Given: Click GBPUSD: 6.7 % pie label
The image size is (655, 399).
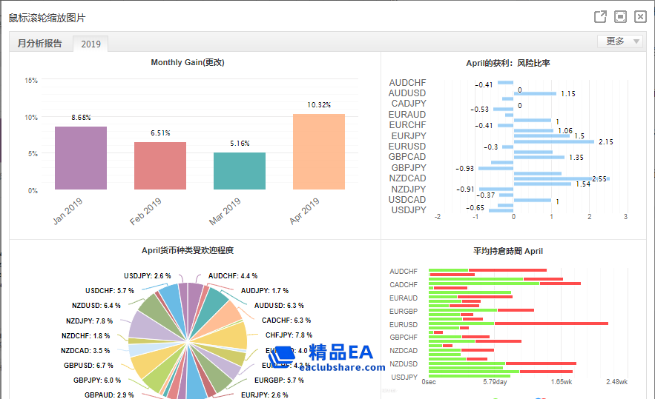Looking at the screenshot, I should click(88, 365).
